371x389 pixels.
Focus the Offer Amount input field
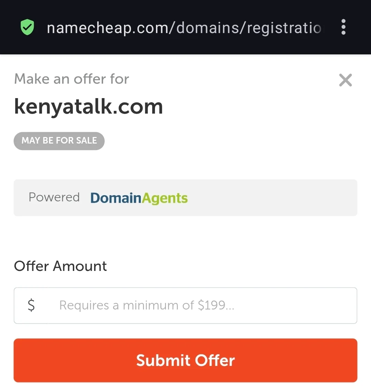point(185,305)
